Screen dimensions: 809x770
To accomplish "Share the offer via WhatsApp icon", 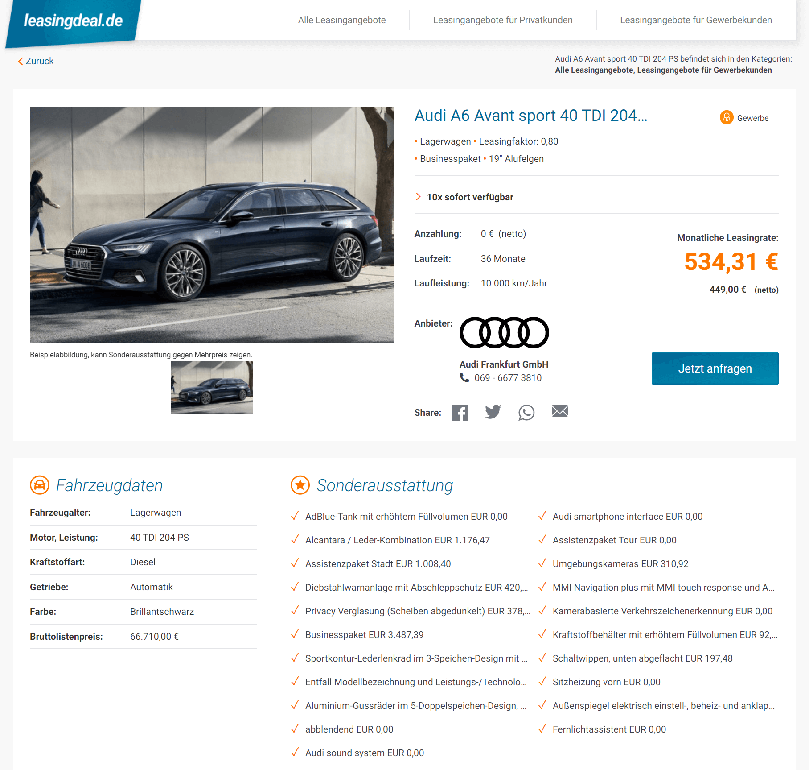I will click(x=526, y=413).
